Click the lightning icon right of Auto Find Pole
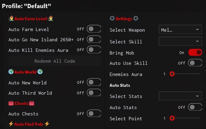Screen dimensions: 206x129 pos(47,124)
